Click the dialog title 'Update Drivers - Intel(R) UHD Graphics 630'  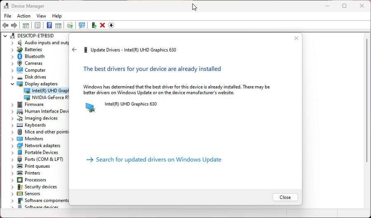pos(133,50)
